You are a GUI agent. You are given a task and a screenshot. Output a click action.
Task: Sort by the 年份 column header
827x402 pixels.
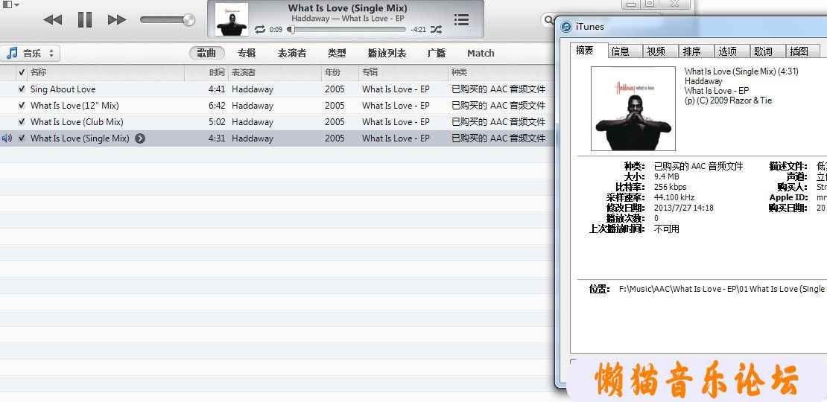click(340, 72)
